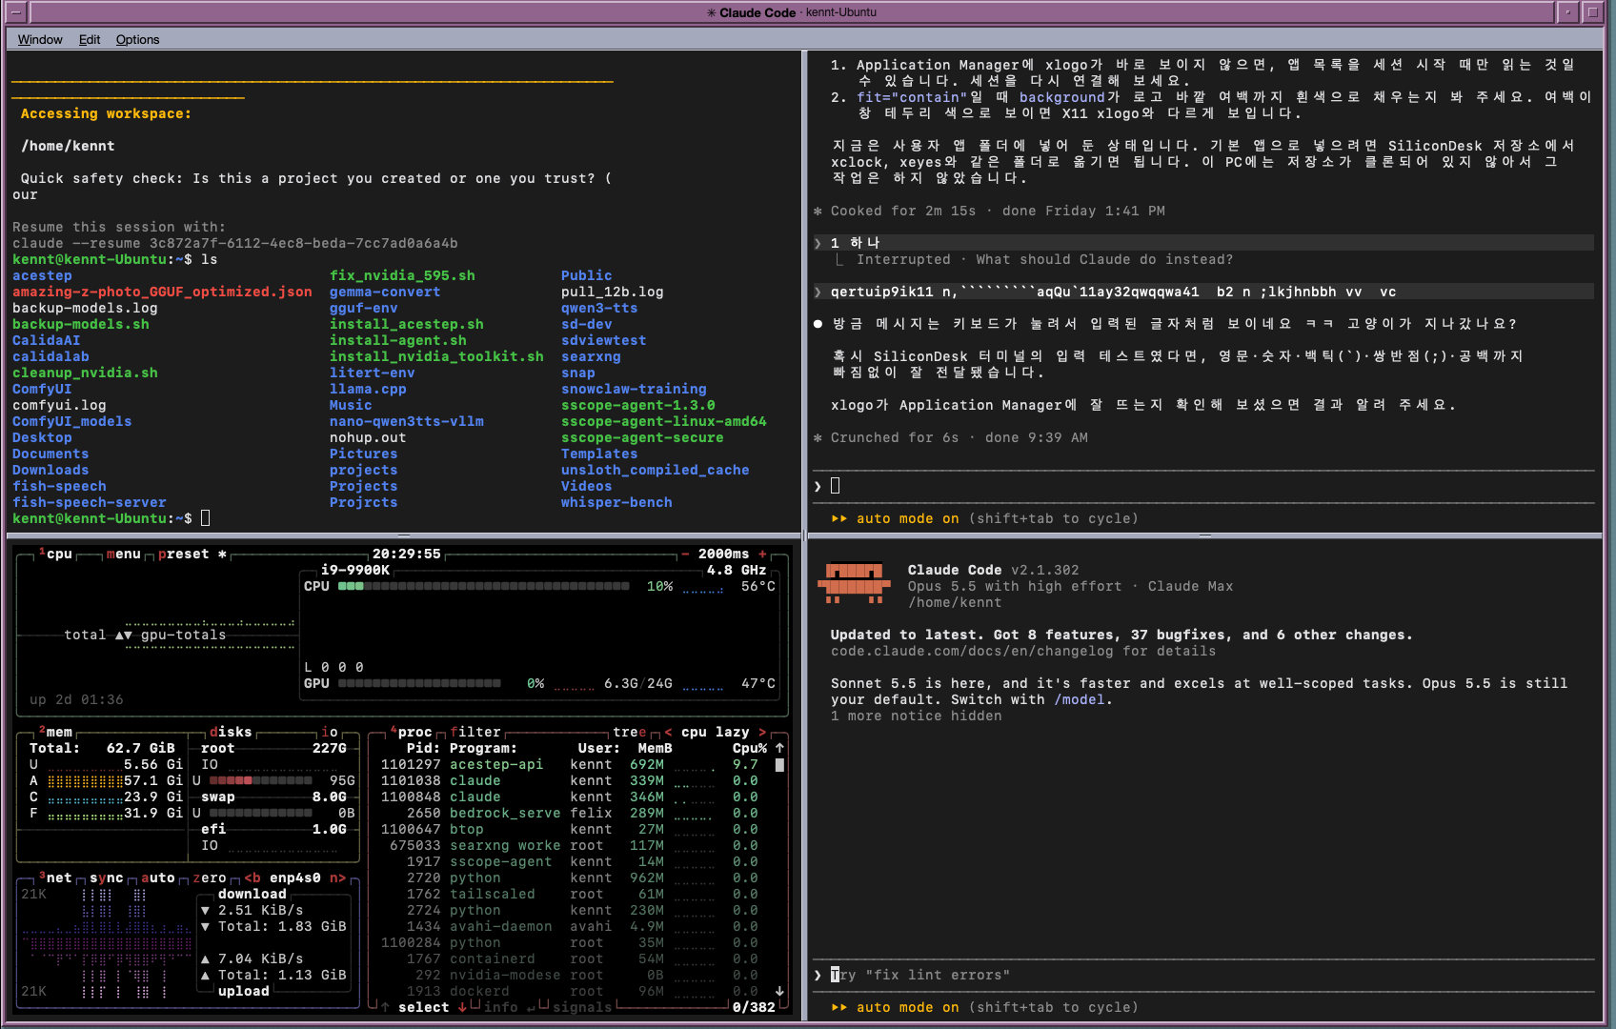Select the tailscaled process row
This screenshot has width=1616, height=1029.
(x=570, y=894)
